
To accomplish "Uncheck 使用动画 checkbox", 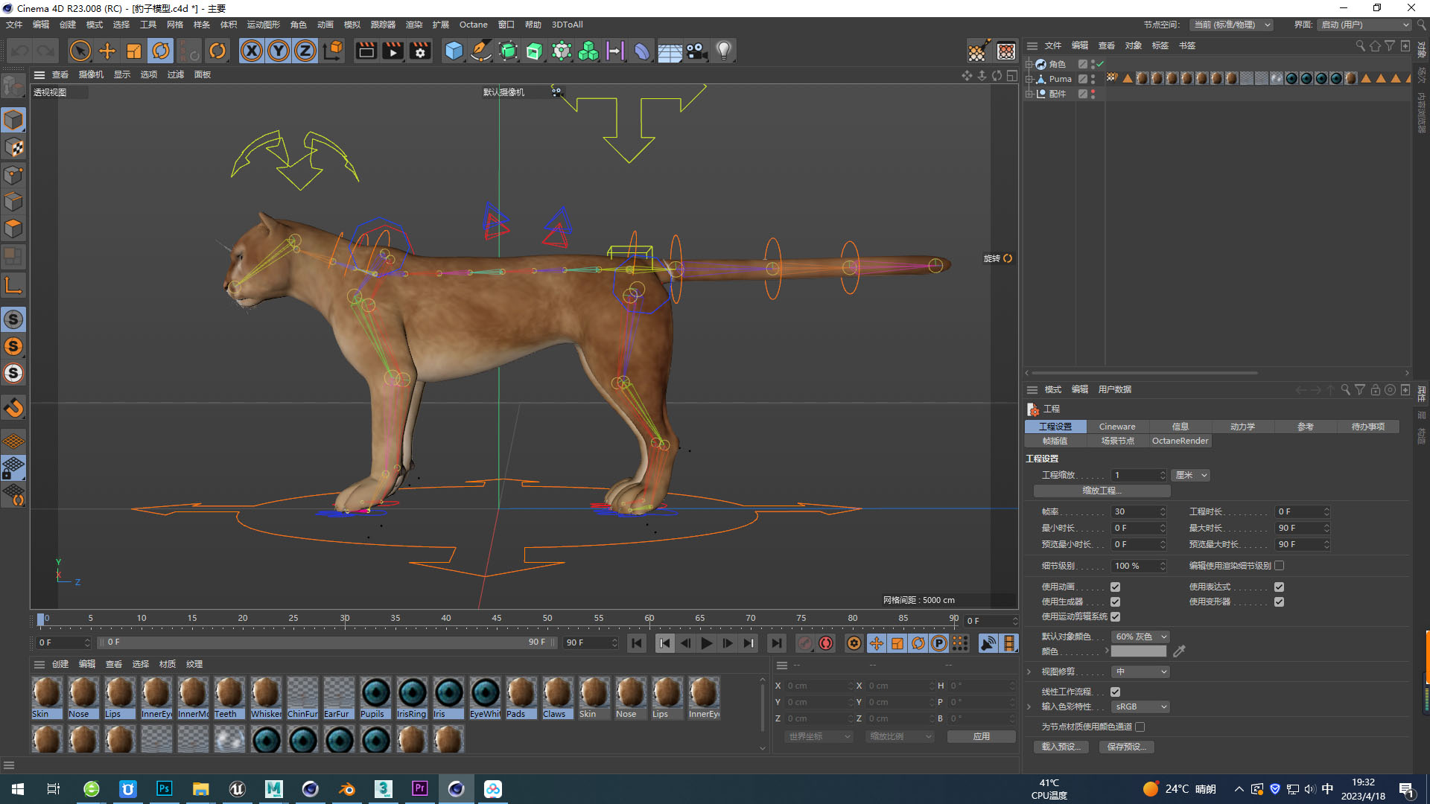I will point(1115,587).
